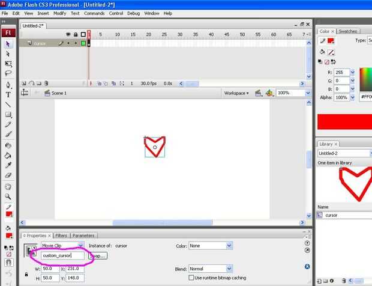Toggle Lock All Layers padlock icon

coord(76,34)
